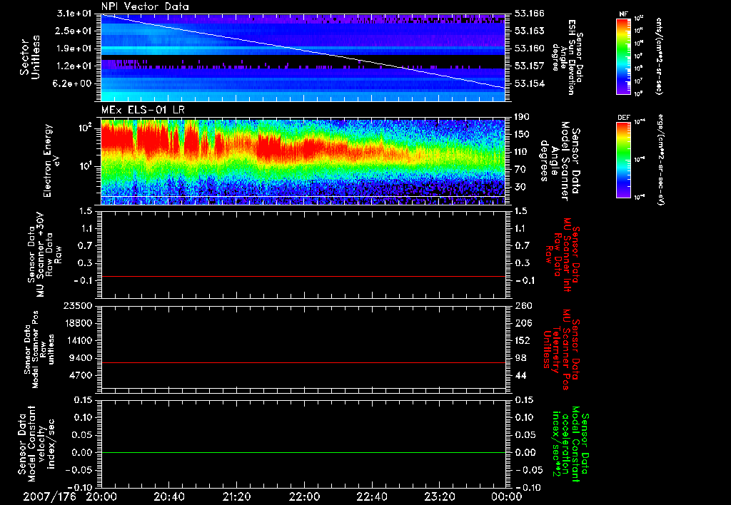The height and width of the screenshot is (505, 731).
Task: Click the "53.160" sun elevation value
Action: tap(530, 49)
